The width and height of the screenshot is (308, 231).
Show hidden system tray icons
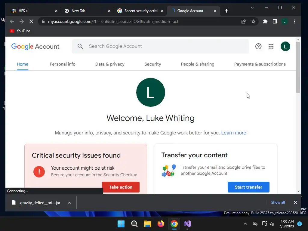(245, 224)
